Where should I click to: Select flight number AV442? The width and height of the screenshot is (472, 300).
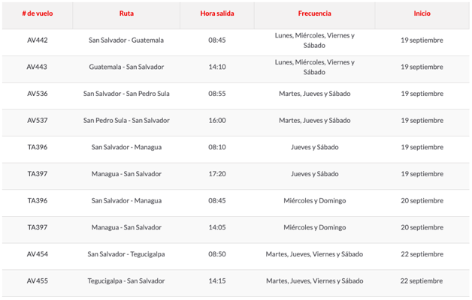click(37, 40)
